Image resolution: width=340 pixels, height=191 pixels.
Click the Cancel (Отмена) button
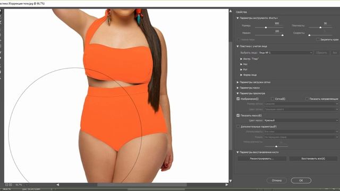point(277,180)
